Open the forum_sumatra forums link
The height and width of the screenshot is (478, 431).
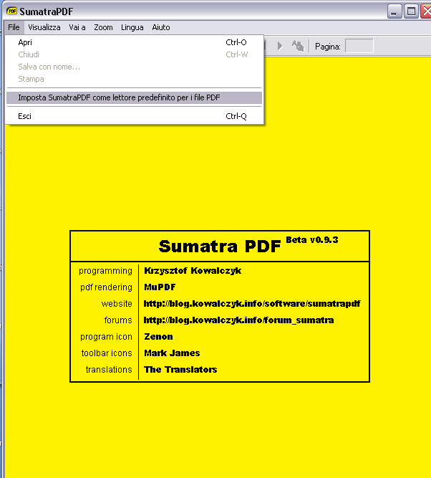238,320
